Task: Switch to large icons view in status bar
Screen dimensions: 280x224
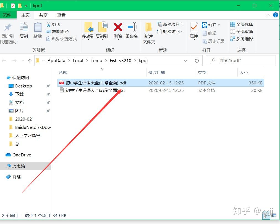Action: tap(274, 216)
